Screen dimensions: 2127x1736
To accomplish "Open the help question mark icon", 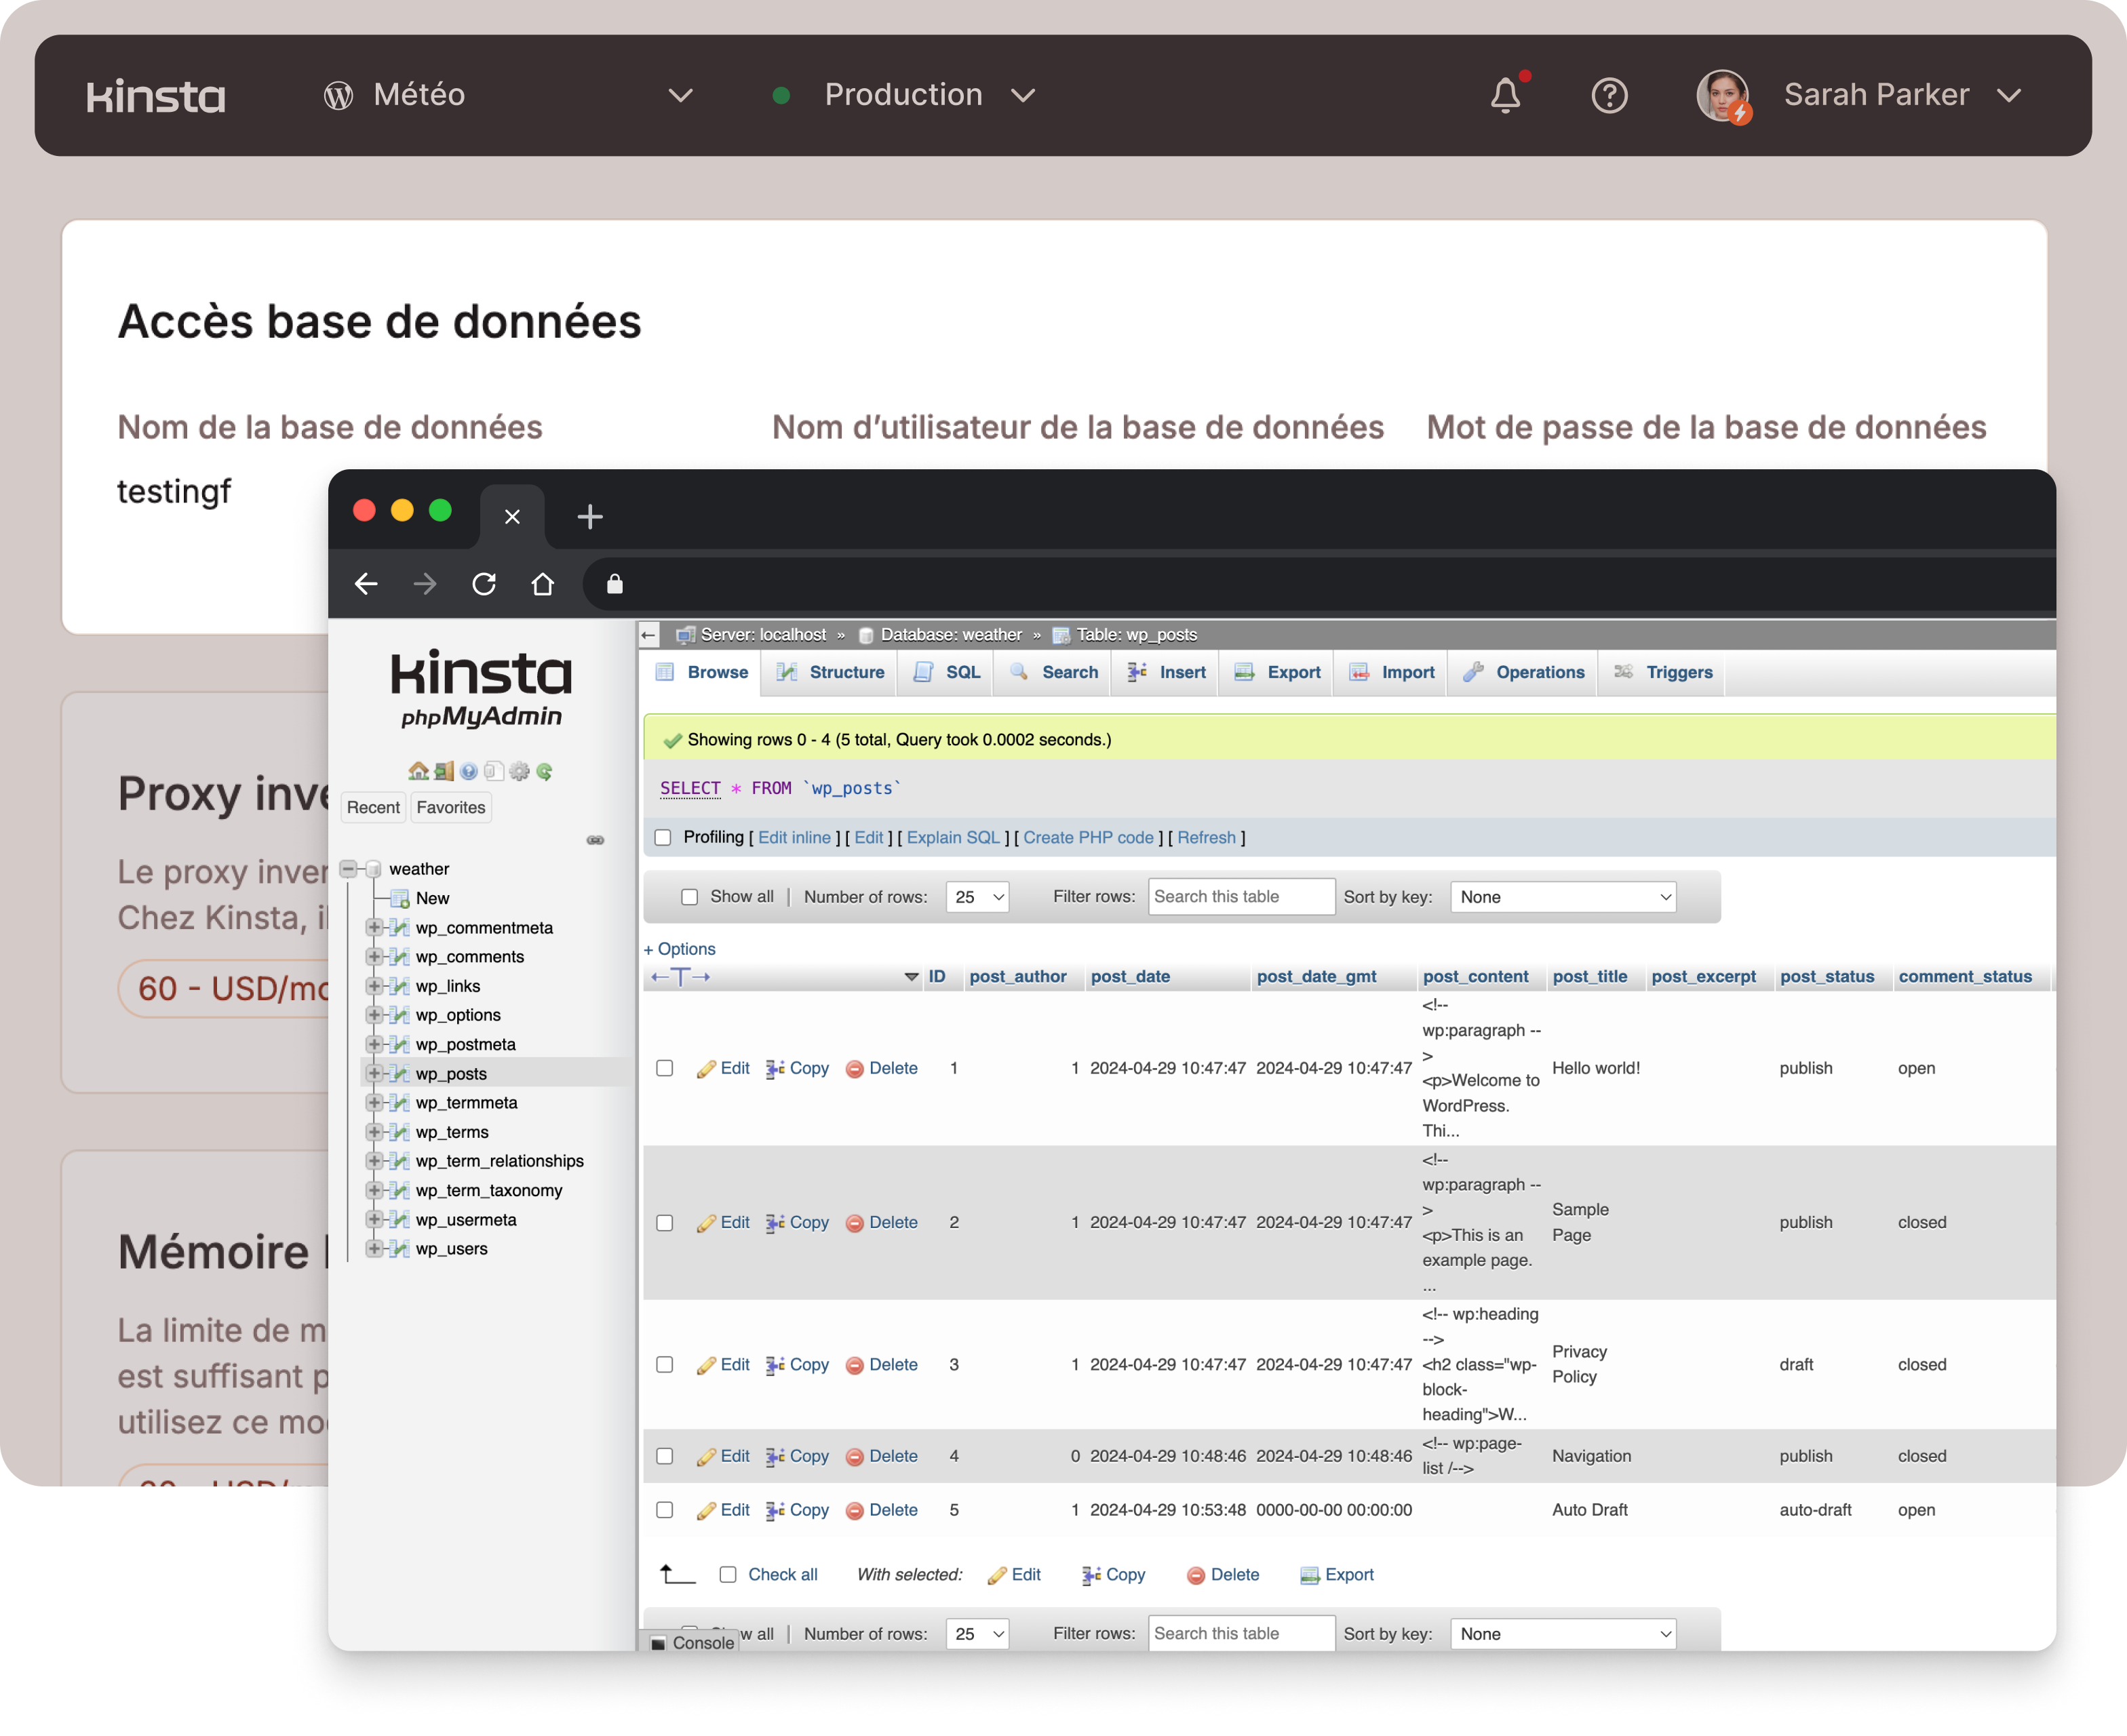I will [x=1609, y=95].
